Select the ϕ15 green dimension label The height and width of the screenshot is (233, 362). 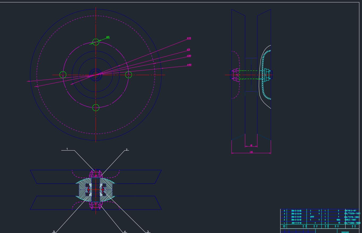(x=108, y=37)
